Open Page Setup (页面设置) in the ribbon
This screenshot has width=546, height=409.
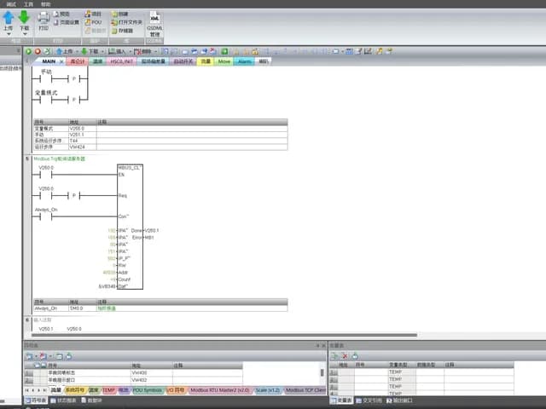(67, 22)
